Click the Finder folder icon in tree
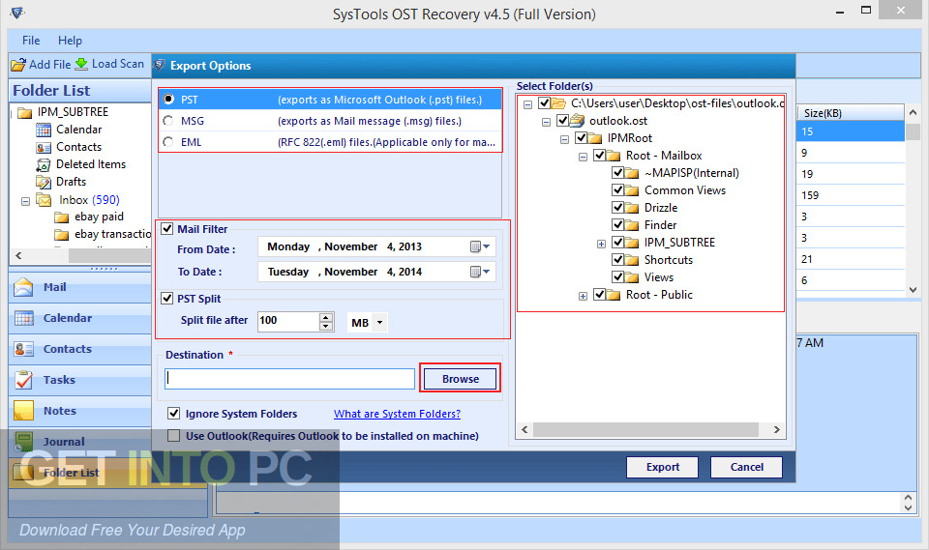 click(x=632, y=225)
